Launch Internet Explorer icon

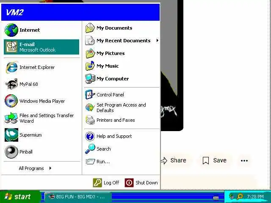tap(11, 67)
